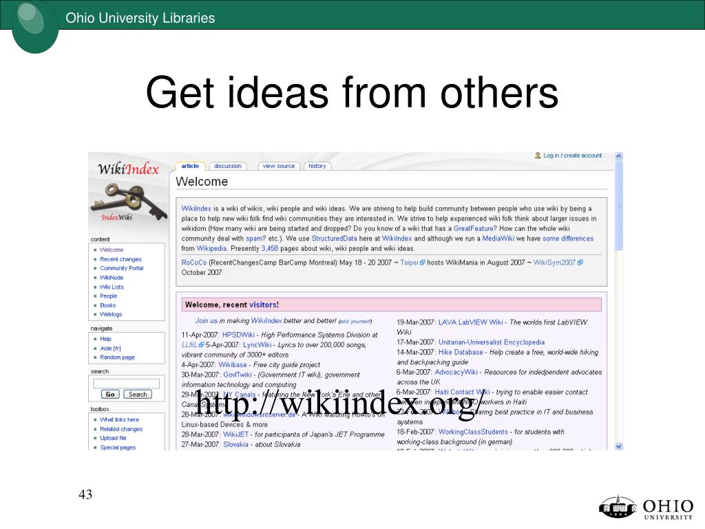Open the Help navigation link
Screen dimensions: 705x529
pyautogui.click(x=105, y=339)
